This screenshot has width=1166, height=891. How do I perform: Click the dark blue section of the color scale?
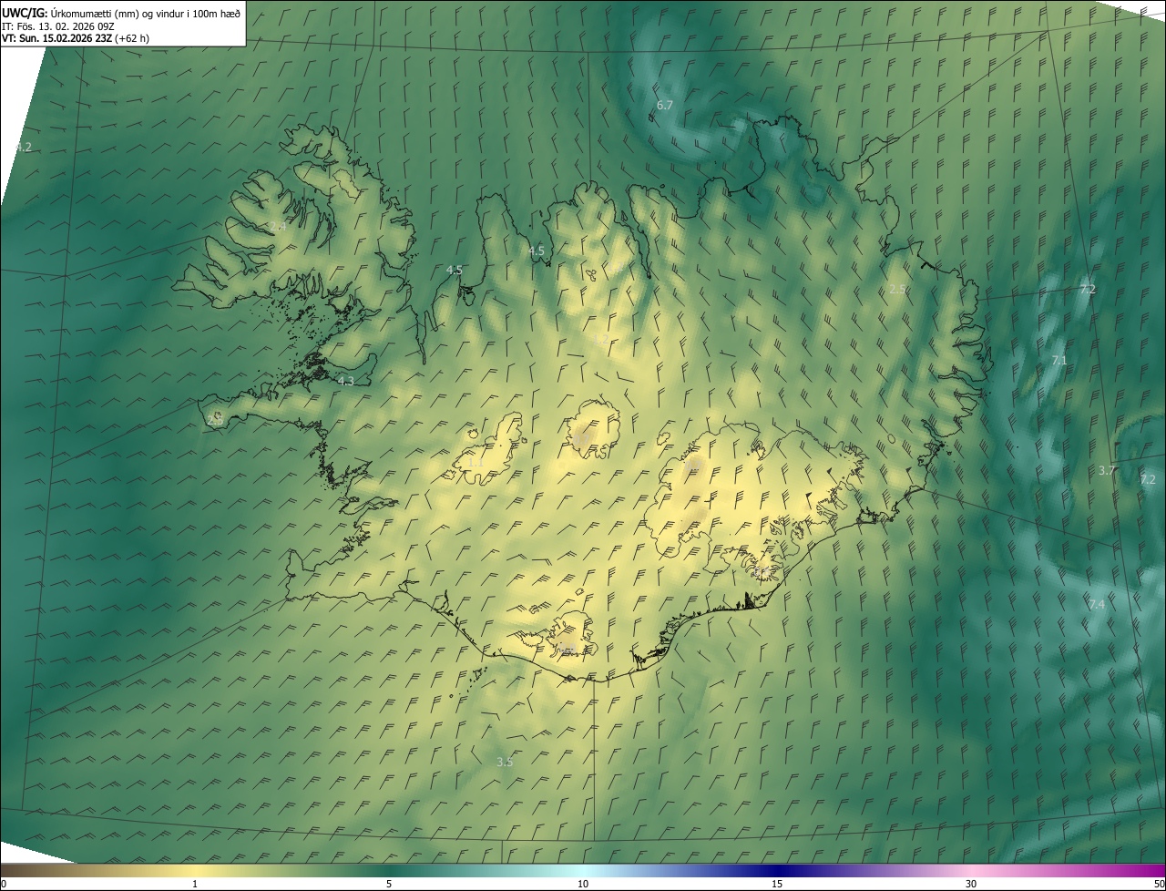pos(777,870)
